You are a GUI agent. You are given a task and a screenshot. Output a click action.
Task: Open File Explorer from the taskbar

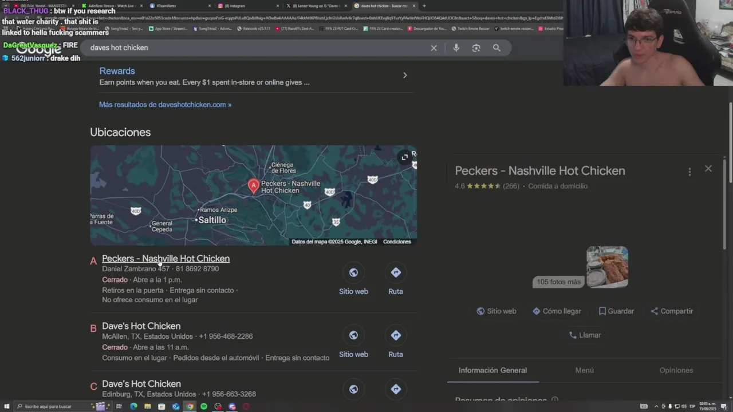(148, 406)
